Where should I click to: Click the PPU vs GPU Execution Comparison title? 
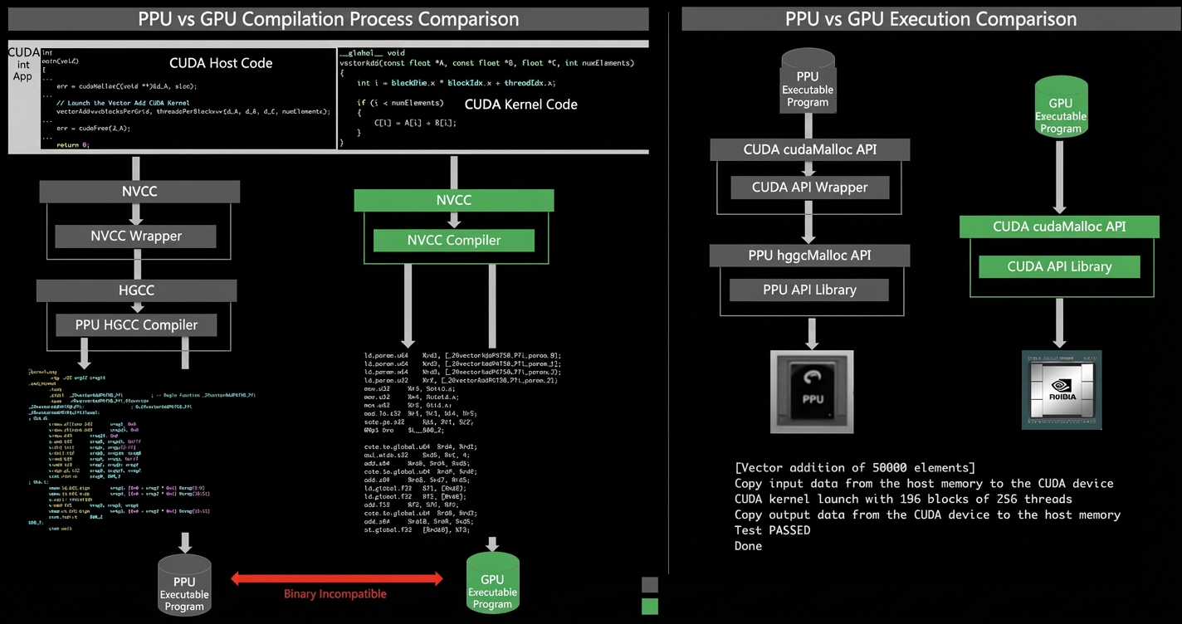[x=930, y=19]
